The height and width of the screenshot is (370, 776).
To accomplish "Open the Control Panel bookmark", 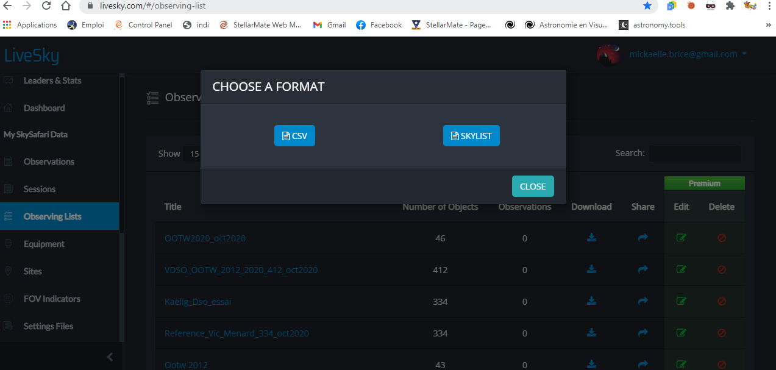I will [143, 25].
